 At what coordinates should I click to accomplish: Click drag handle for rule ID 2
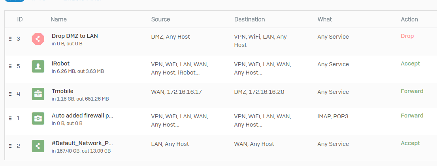tap(11, 146)
